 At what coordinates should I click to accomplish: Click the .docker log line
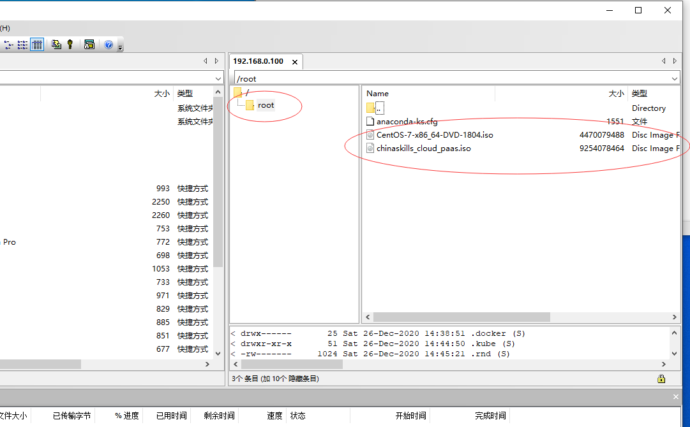[x=378, y=334]
